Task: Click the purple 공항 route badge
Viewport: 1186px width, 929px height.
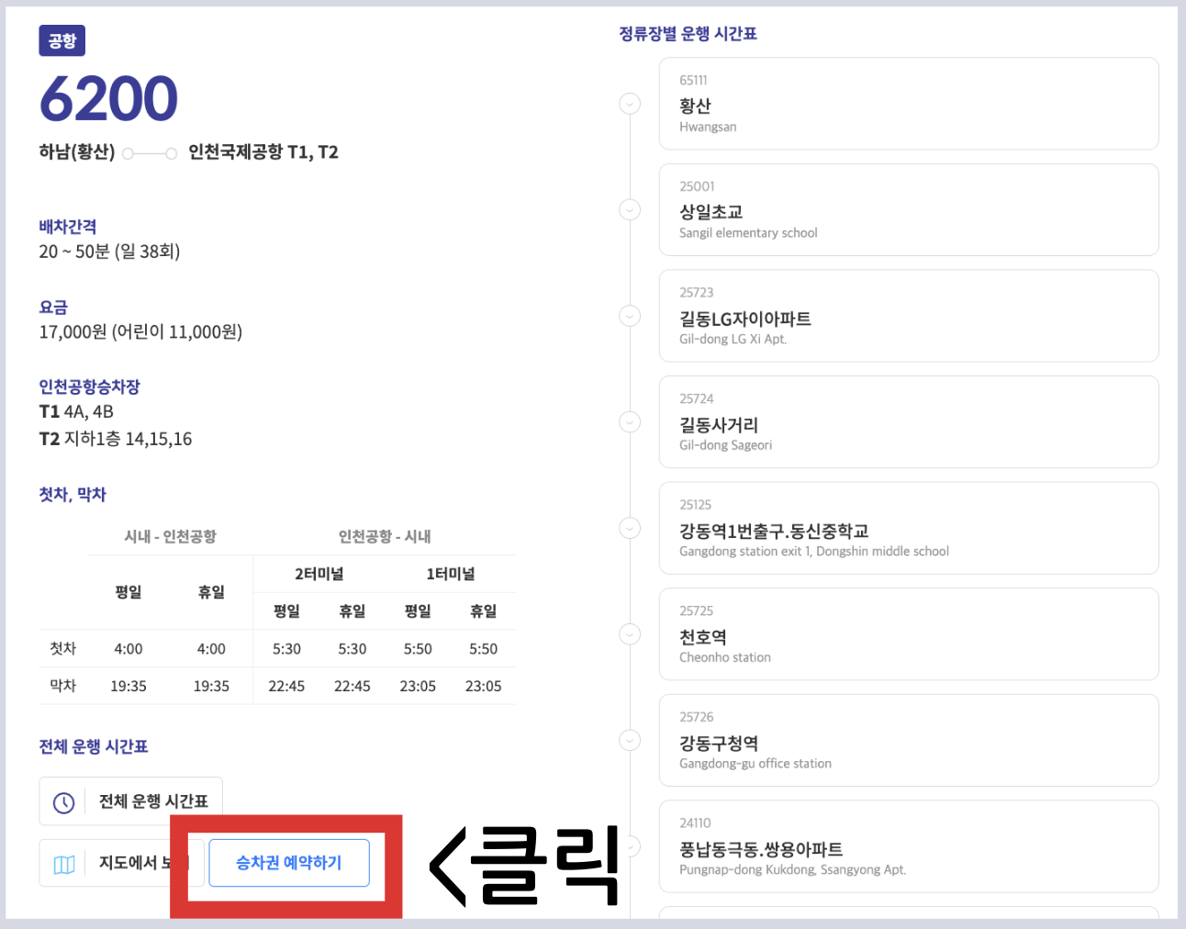Action: (x=61, y=40)
